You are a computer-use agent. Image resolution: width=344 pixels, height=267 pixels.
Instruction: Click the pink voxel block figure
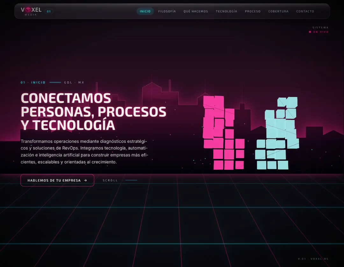223,132
